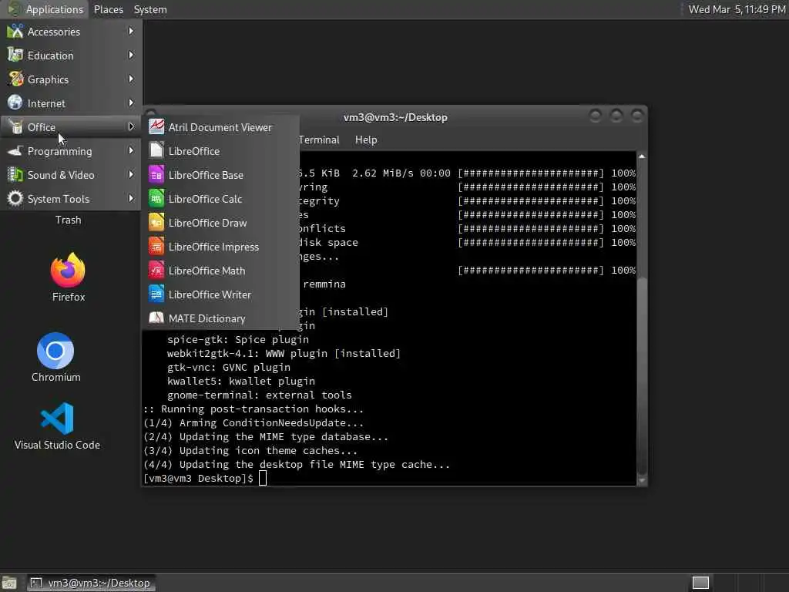Open the Programming submenu
Image resolution: width=789 pixels, height=592 pixels.
(71, 151)
